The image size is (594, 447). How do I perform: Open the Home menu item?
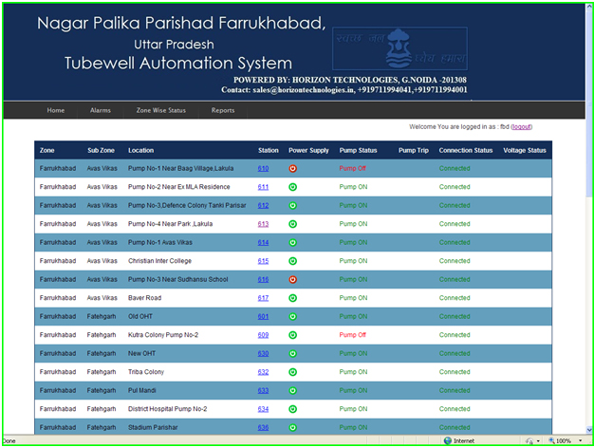click(56, 110)
